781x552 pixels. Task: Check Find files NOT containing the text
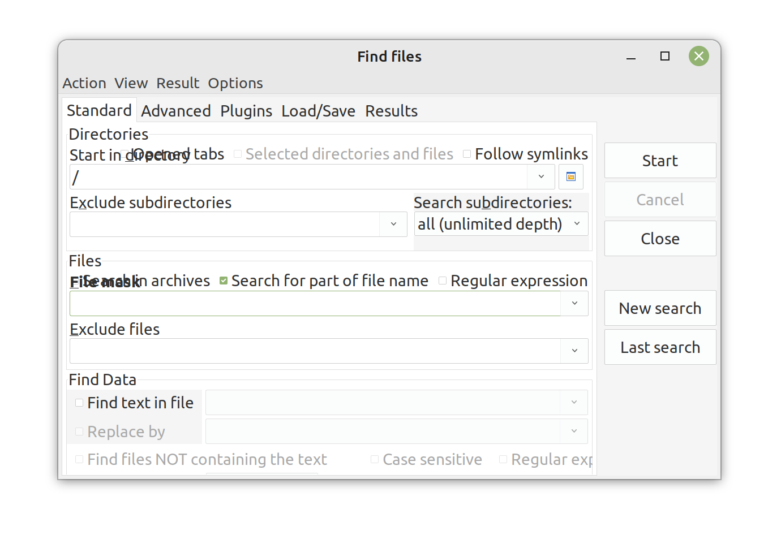(79, 459)
